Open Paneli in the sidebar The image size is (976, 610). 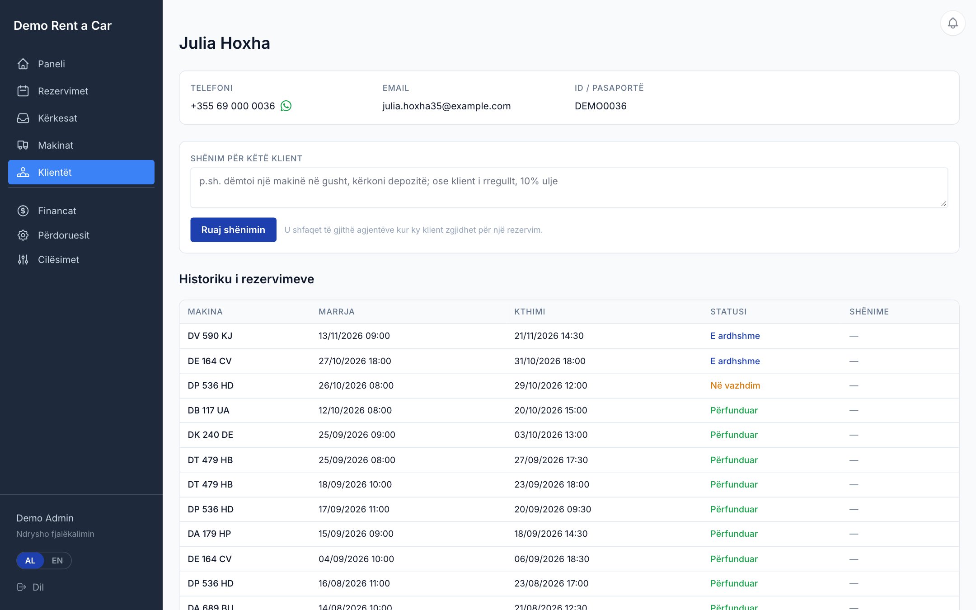coord(81,64)
